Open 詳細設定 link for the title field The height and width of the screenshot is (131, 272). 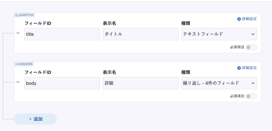(249, 19)
